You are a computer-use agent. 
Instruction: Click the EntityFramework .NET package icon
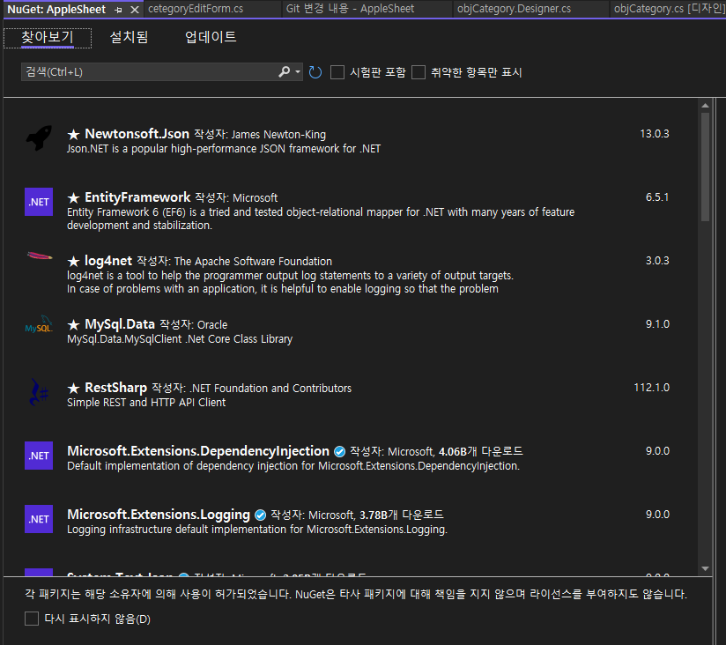click(x=39, y=202)
